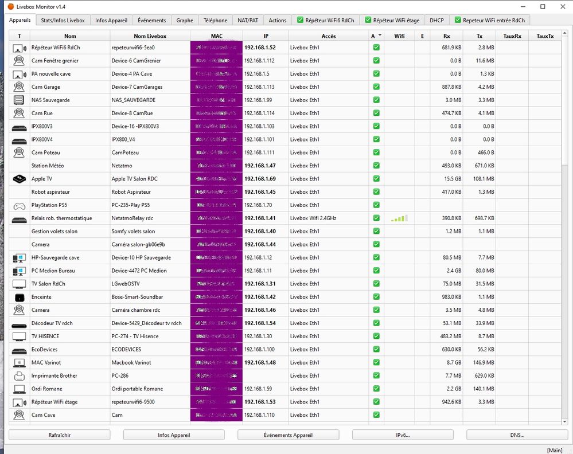Select the Imprimante Brother printer icon
Viewport: 573px width, 454px height.
(20, 376)
